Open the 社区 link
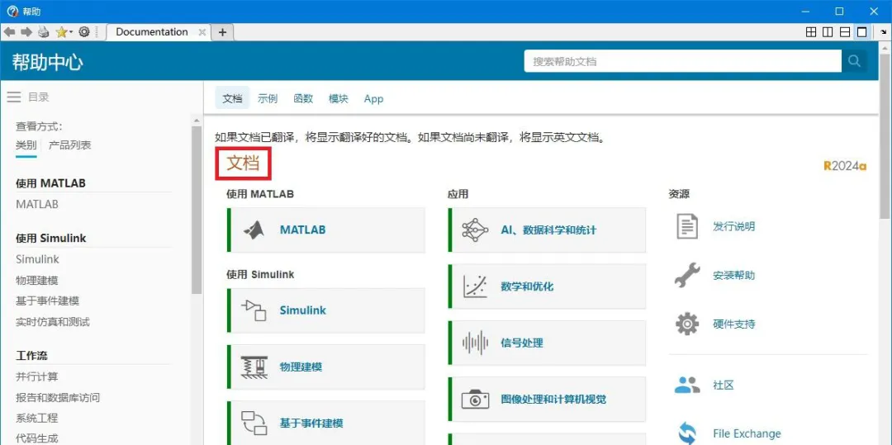 pyautogui.click(x=724, y=386)
